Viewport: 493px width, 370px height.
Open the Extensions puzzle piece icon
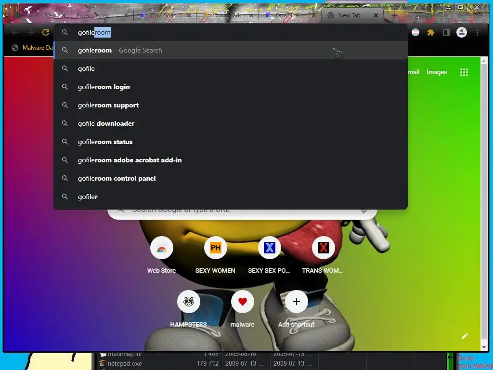[x=431, y=32]
